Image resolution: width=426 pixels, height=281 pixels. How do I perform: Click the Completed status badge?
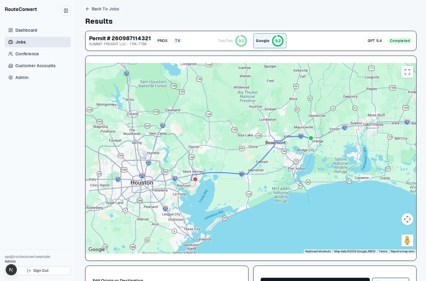400,41
